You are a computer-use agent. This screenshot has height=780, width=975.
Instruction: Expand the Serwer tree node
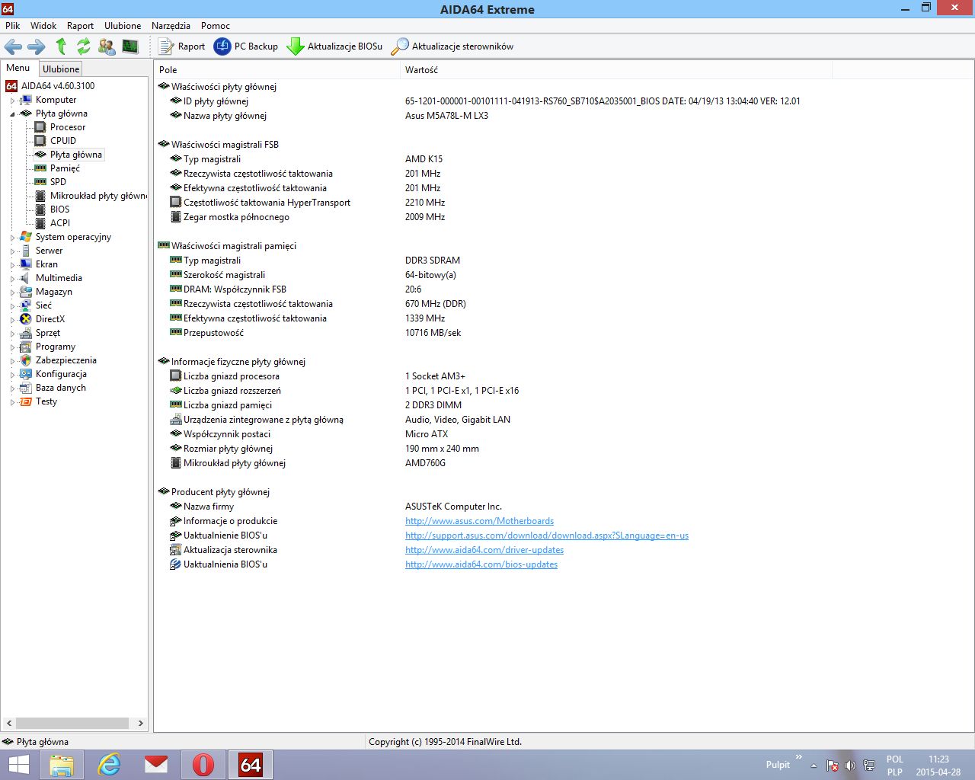tap(12, 251)
